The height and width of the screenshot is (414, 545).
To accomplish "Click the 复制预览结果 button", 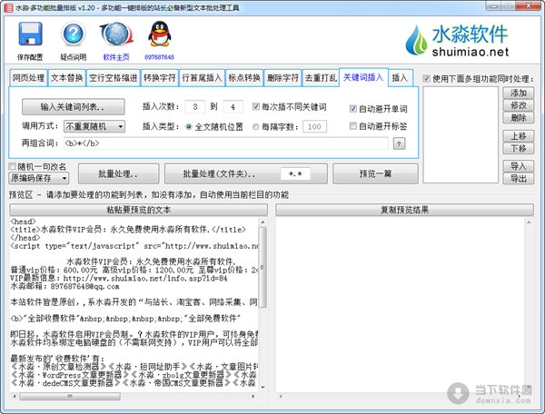I will (x=404, y=210).
